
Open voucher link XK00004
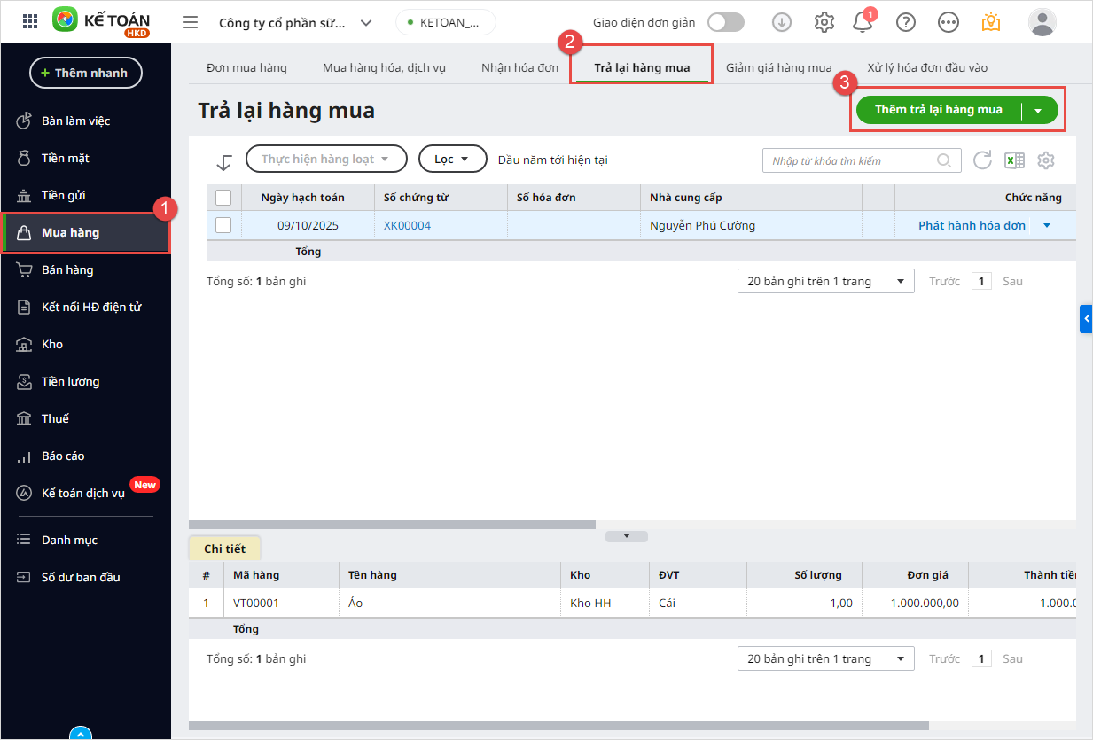[x=407, y=225]
